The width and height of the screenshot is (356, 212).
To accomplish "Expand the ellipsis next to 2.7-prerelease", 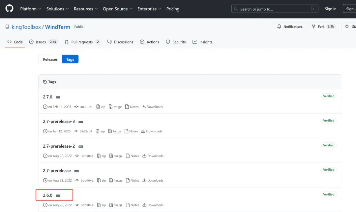I will click(76, 171).
